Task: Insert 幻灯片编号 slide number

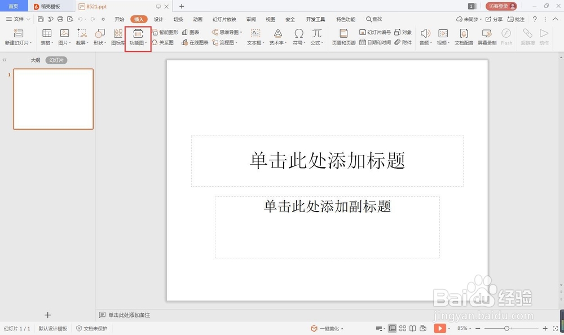Action: pos(375,32)
